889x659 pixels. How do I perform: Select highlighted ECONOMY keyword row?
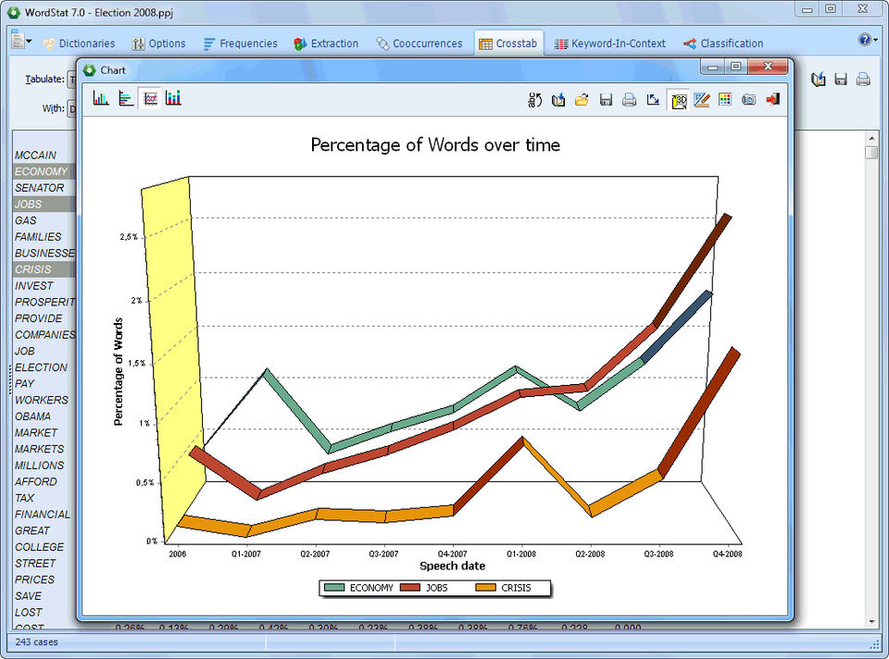(x=44, y=171)
